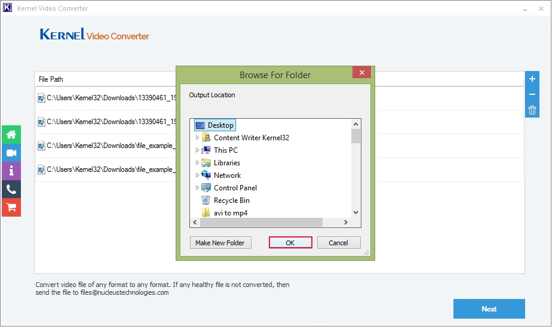The width and height of the screenshot is (552, 327).
Task: Minimize the Kernel Video Converter window
Action: click(525, 9)
